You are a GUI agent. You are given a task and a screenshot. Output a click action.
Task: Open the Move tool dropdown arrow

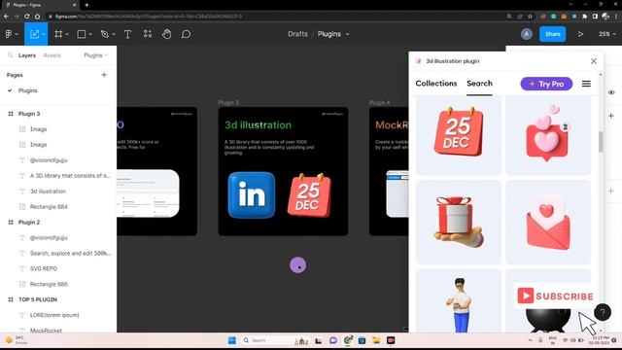(x=44, y=34)
